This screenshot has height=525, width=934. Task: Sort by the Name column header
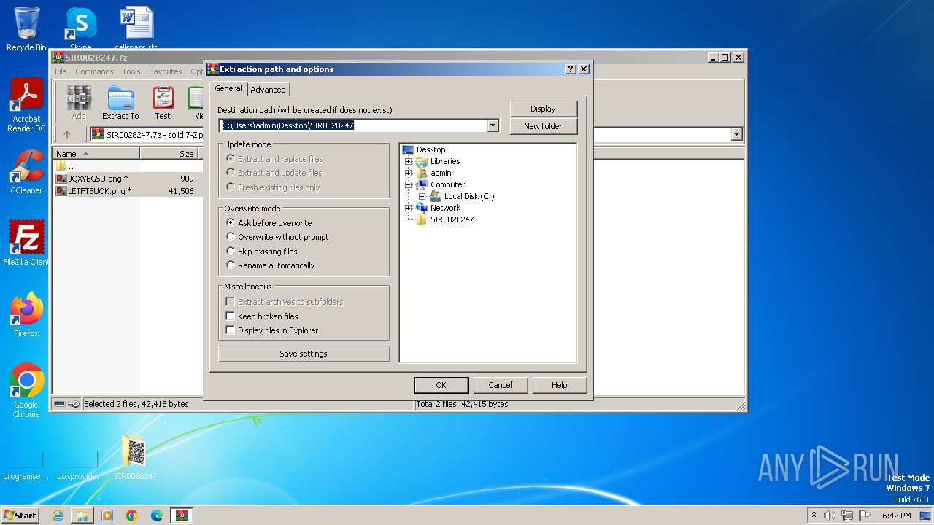[96, 154]
